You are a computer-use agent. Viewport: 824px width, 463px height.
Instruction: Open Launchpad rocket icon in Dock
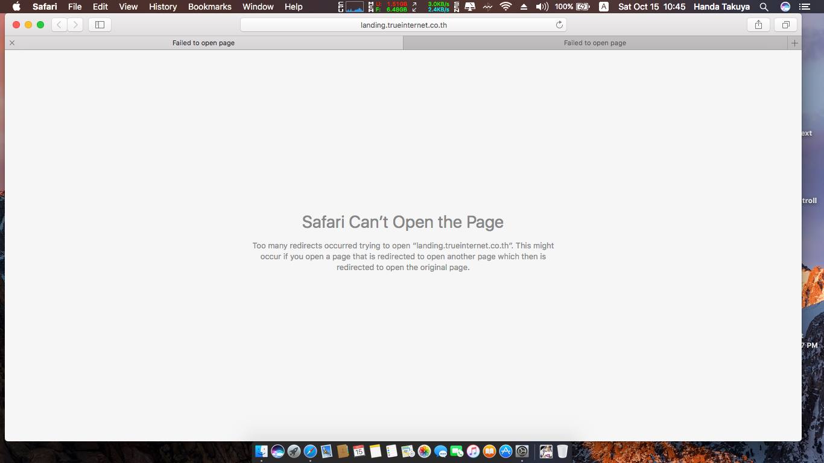[294, 451]
